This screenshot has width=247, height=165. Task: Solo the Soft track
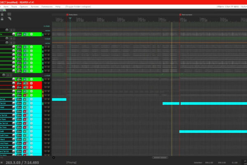coord(49,131)
